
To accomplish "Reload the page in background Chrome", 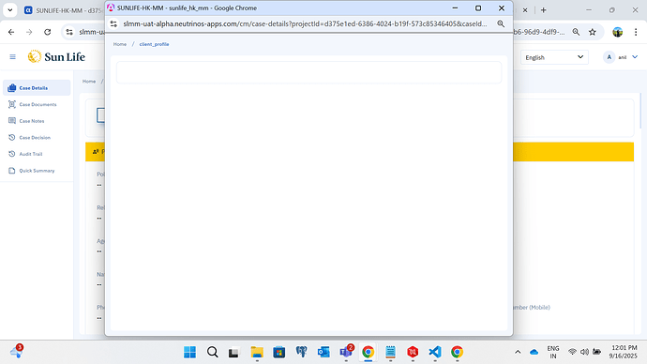I will coord(48,32).
